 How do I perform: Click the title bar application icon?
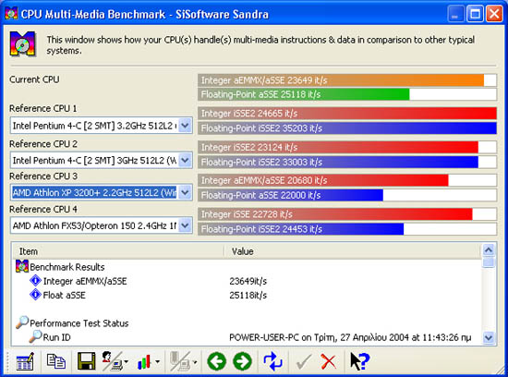point(11,14)
